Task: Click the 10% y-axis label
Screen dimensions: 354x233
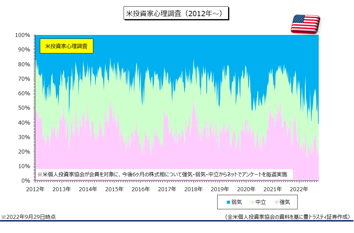Action: (x=24, y=166)
